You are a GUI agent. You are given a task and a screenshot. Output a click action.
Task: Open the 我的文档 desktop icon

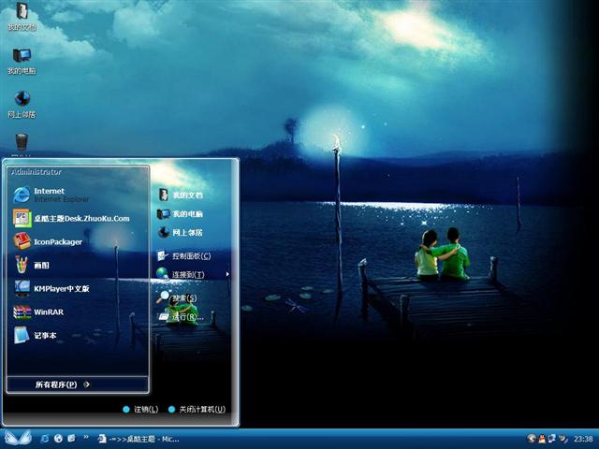(x=22, y=16)
